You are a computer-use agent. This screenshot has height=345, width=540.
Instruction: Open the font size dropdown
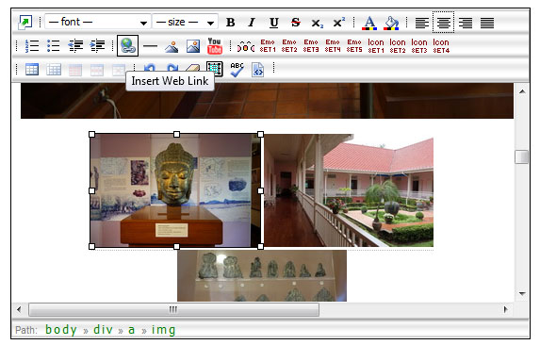coord(185,23)
